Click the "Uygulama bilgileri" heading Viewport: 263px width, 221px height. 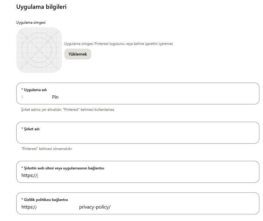click(41, 7)
